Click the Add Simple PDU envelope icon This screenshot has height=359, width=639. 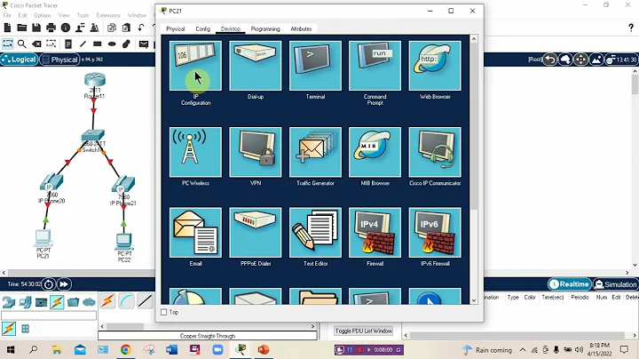[144, 44]
